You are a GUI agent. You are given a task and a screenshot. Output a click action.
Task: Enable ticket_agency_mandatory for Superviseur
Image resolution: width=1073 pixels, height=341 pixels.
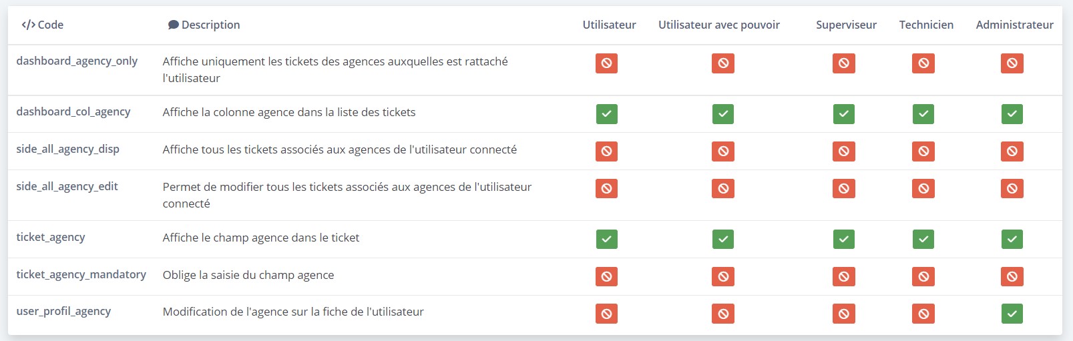pyautogui.click(x=843, y=277)
